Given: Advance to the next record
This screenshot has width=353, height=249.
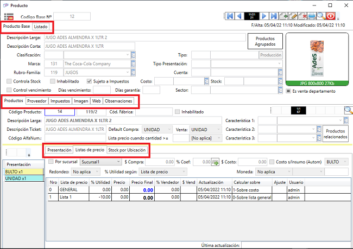Looking at the screenshot, I should 264,17.
